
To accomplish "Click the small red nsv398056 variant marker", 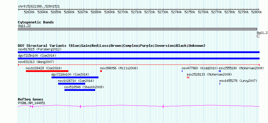I will [x=101, y=71].
